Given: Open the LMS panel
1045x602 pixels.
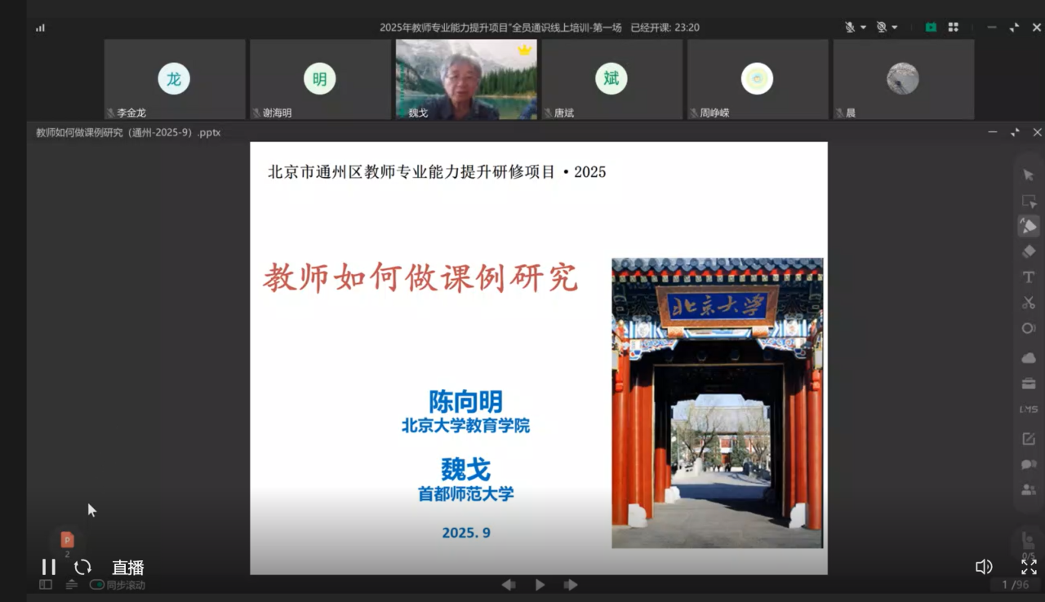Looking at the screenshot, I should coord(1028,409).
